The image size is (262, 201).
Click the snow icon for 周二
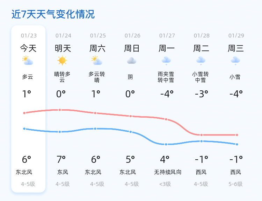coord(201,61)
